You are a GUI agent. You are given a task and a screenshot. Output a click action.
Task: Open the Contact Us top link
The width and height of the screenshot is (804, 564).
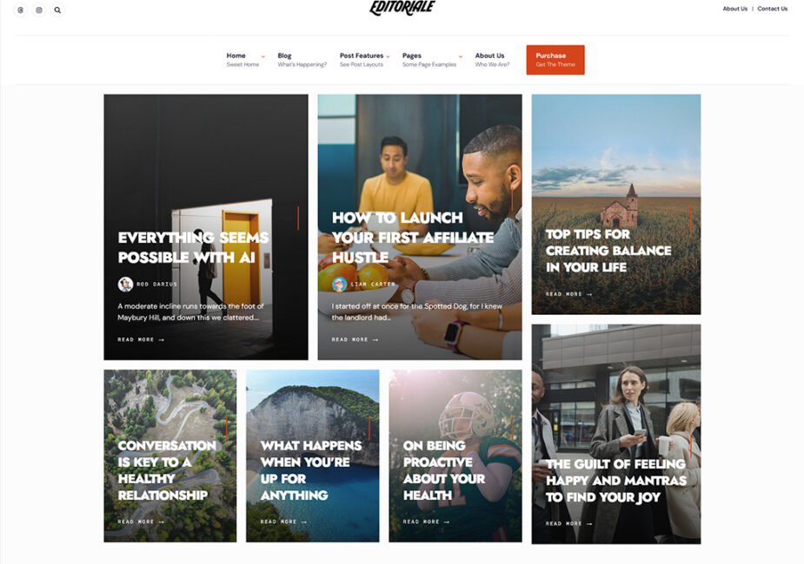772,9
